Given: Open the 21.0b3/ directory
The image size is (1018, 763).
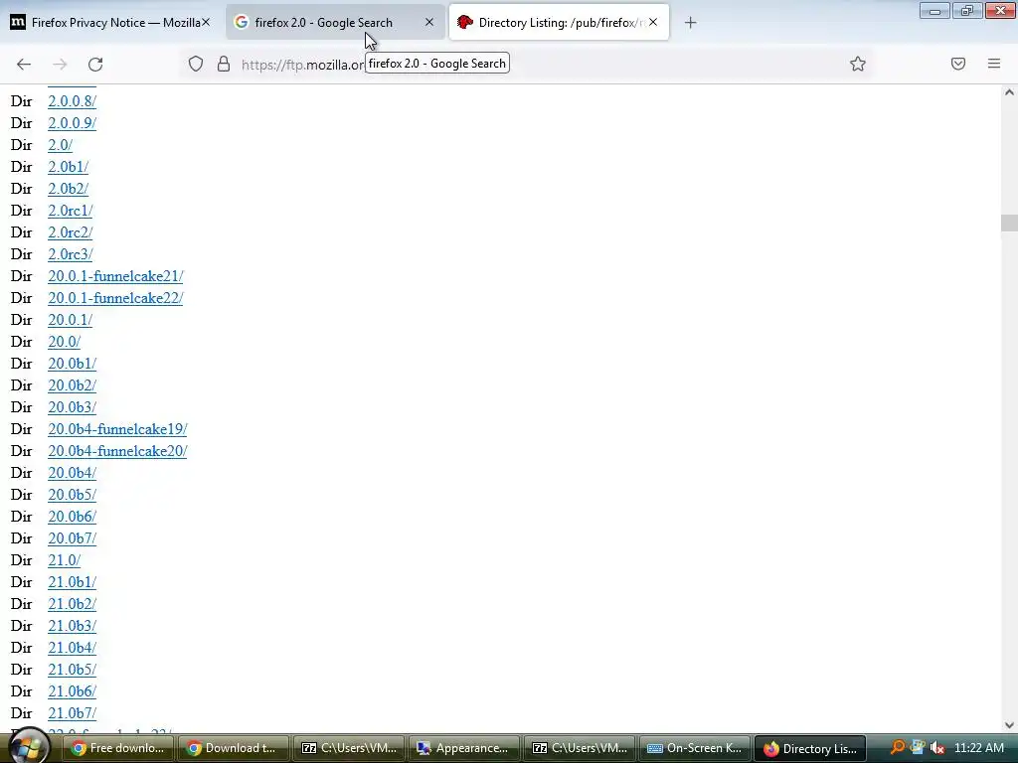Looking at the screenshot, I should pos(72,626).
